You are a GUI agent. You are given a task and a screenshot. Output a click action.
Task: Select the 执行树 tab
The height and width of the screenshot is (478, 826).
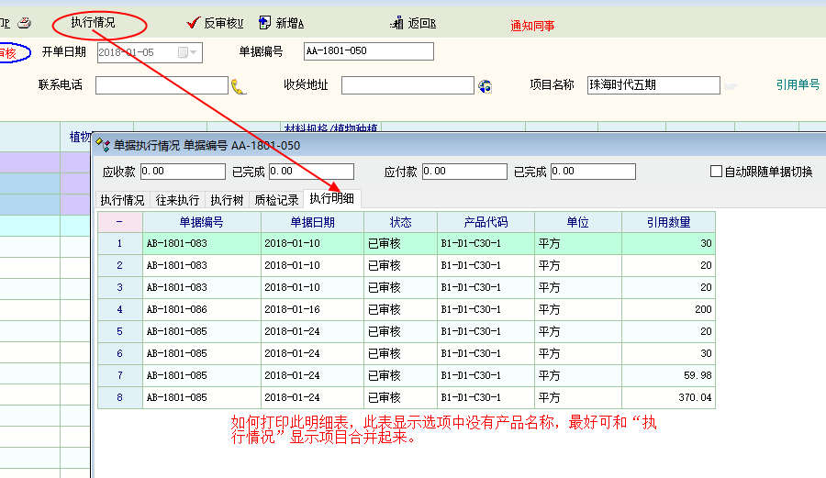click(x=227, y=200)
